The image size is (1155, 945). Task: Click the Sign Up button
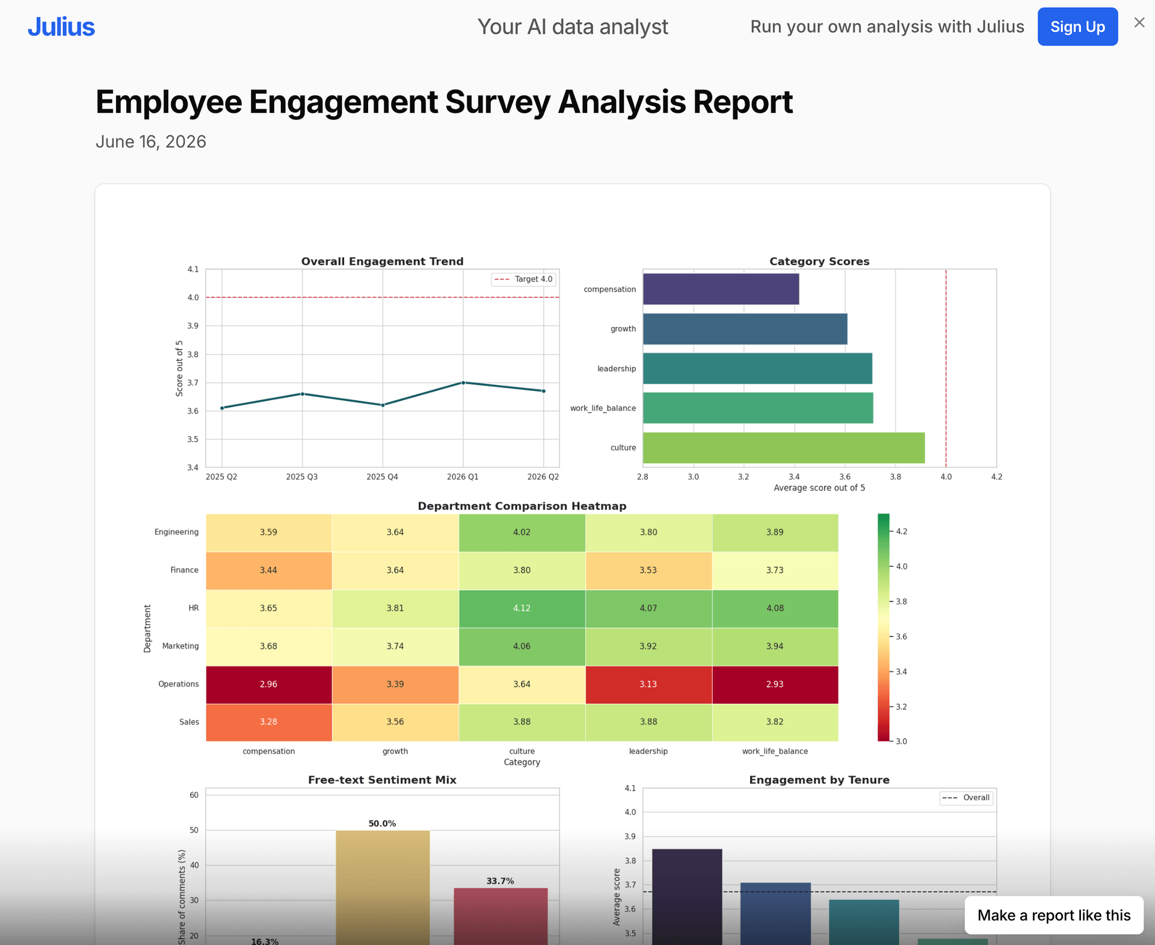point(1077,26)
